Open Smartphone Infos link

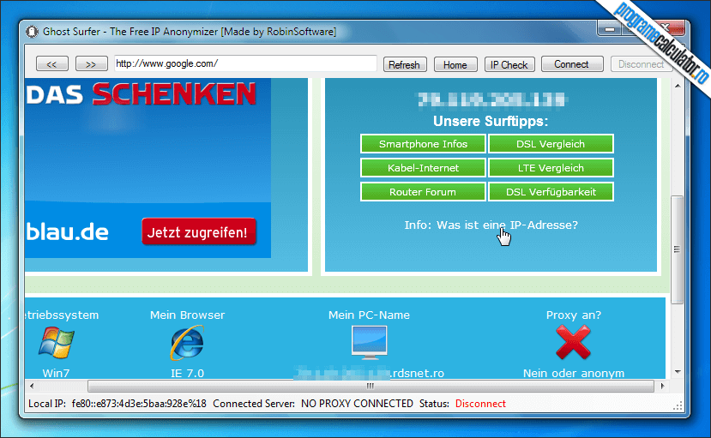pos(423,144)
